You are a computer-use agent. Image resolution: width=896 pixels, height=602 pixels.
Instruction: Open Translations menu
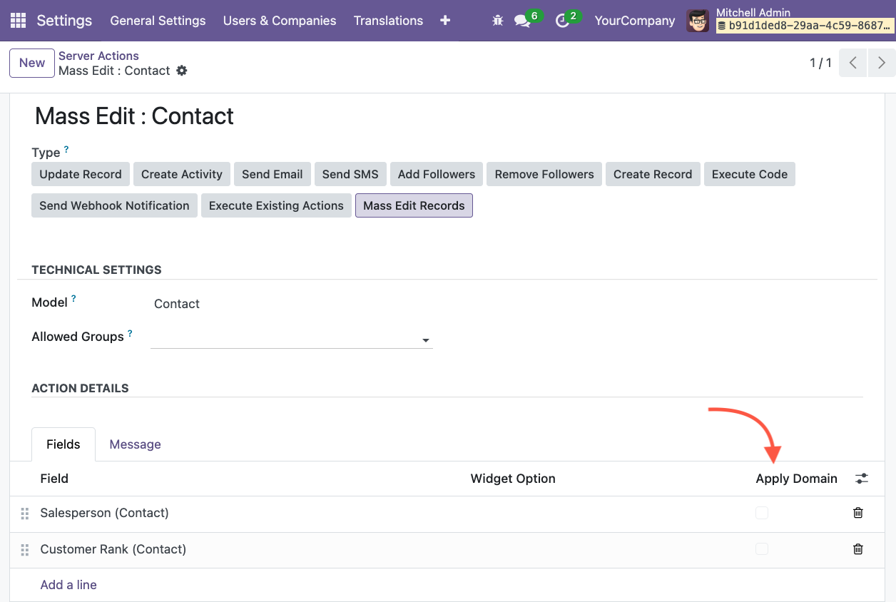click(388, 21)
